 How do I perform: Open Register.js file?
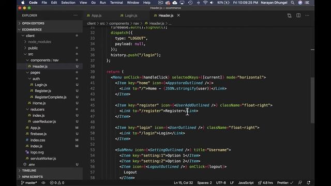coord(50,91)
